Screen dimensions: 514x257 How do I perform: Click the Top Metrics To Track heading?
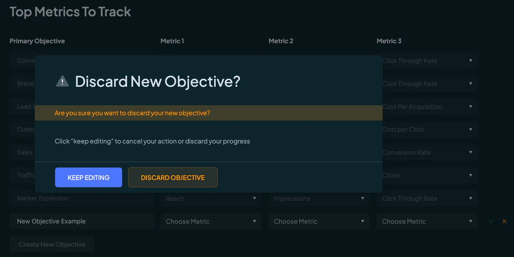click(70, 12)
